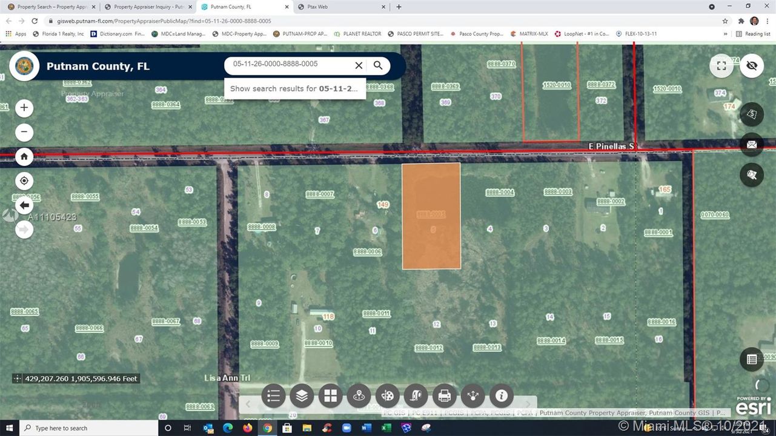Open Firefox from the taskbar

247,428
